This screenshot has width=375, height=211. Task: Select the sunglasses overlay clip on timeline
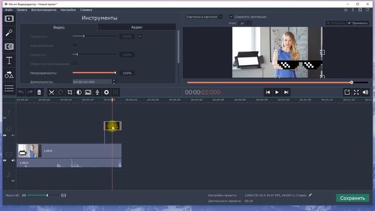112,126
